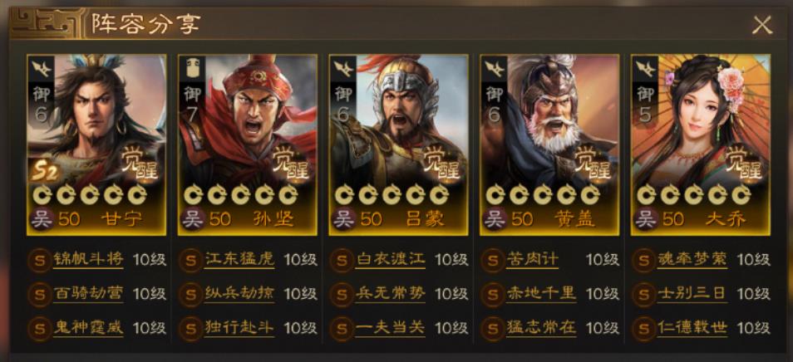Click the S rank icon beside 苦肉计
This screenshot has height=362, width=793.
point(494,260)
